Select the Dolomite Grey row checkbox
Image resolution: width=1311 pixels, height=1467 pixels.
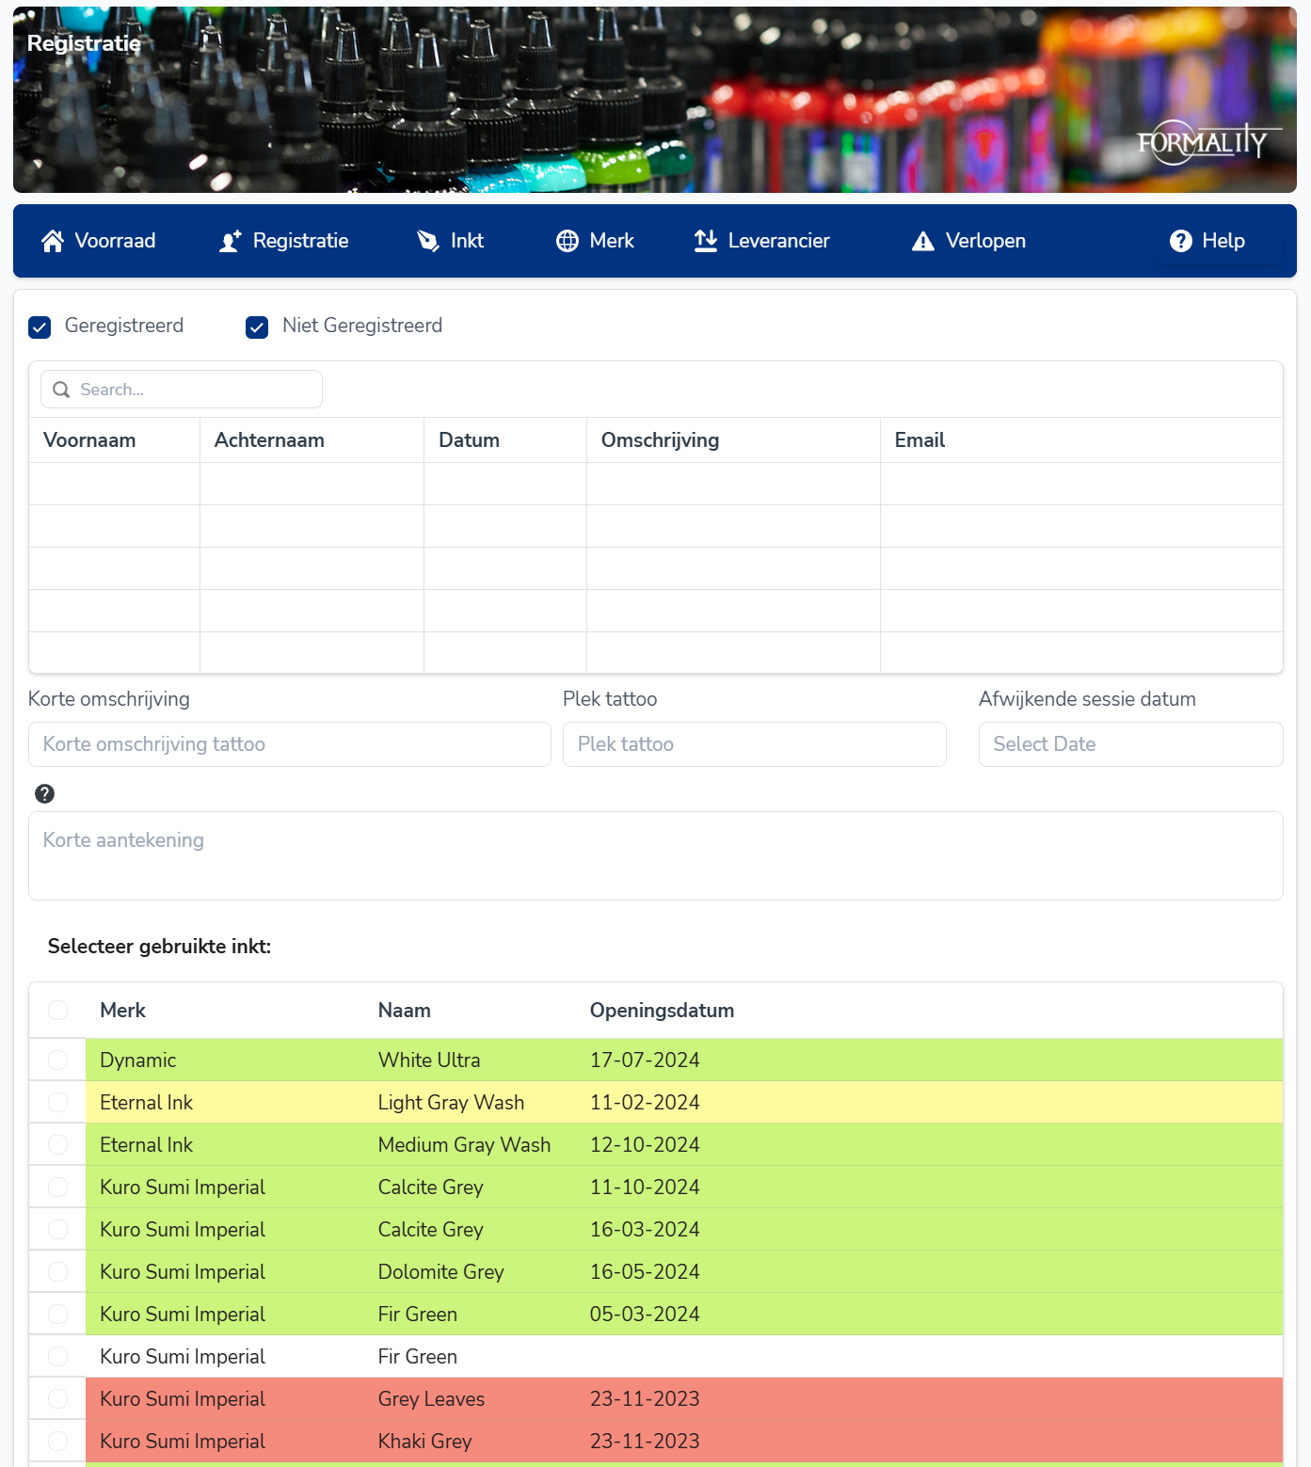[58, 1271]
